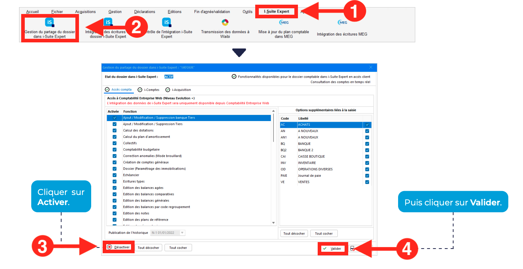Viewport: 523px width, 269px height.
Task: Toggle the Collectifs checkbox
Action: tap(115, 143)
